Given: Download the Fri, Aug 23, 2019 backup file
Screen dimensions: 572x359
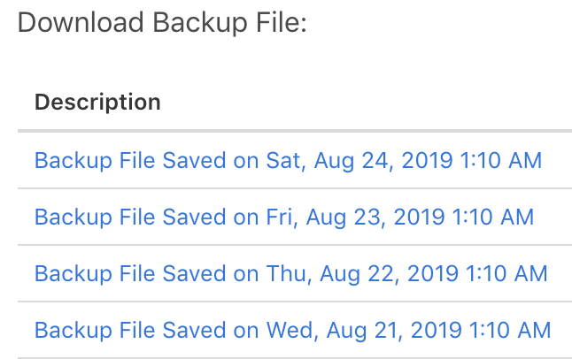Looking at the screenshot, I should (x=283, y=217).
